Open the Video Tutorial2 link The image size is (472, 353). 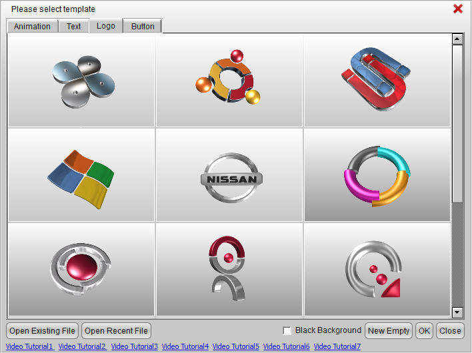83,346
